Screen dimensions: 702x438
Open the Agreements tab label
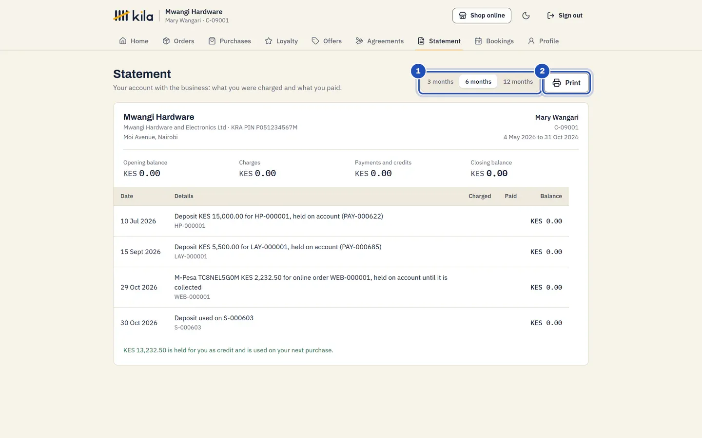[x=385, y=41]
